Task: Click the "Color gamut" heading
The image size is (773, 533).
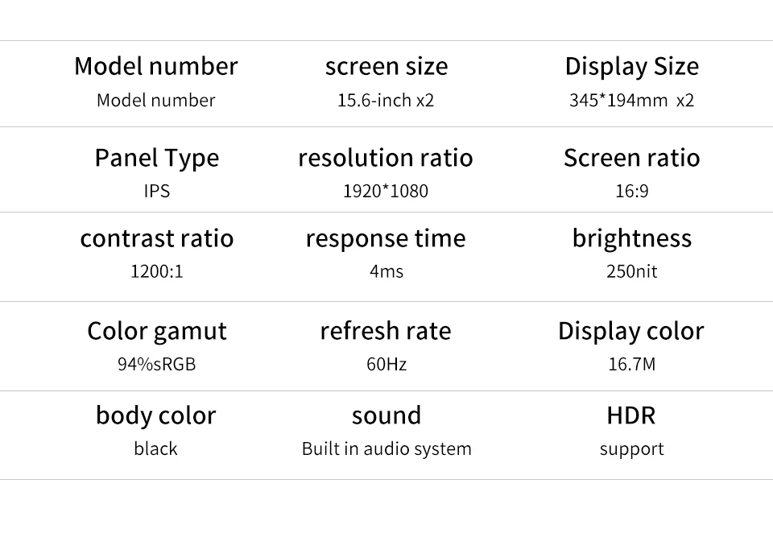Action: click(x=156, y=331)
